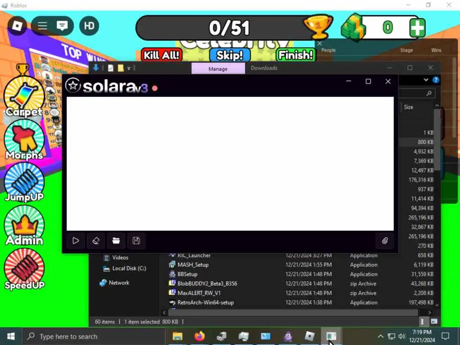This screenshot has width=460, height=345.
Task: Clear editor with Solara eraser icon
Action: pyautogui.click(x=96, y=241)
